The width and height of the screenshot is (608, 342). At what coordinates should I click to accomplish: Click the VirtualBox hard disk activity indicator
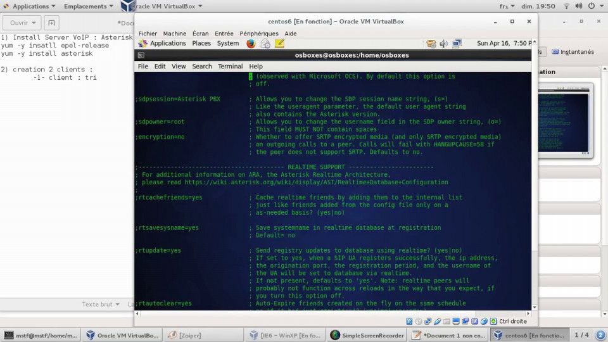tap(409, 322)
